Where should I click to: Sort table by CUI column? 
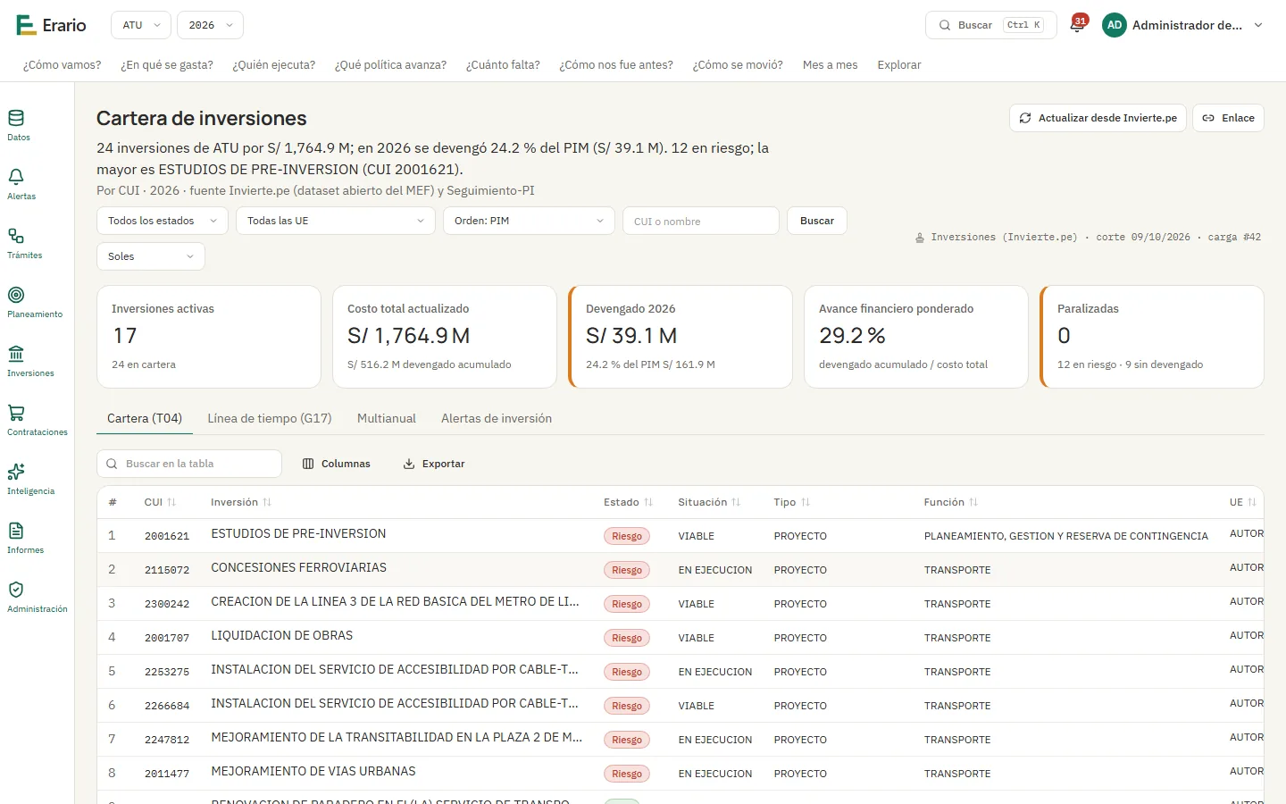coord(160,502)
